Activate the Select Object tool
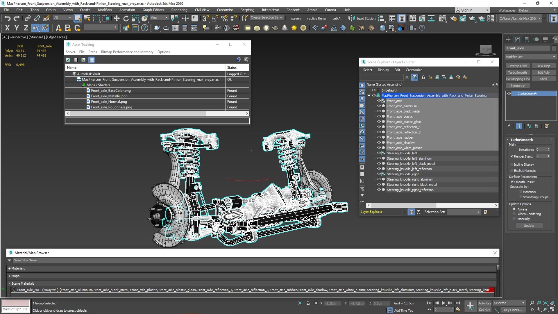Viewport: 558px width, 314px height. coord(78,18)
